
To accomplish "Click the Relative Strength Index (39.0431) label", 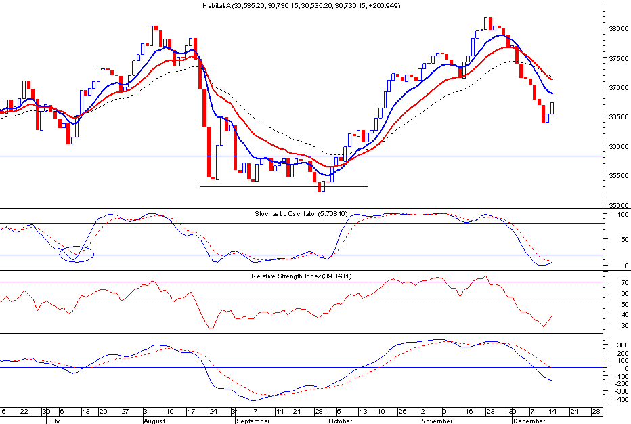I will [301, 276].
